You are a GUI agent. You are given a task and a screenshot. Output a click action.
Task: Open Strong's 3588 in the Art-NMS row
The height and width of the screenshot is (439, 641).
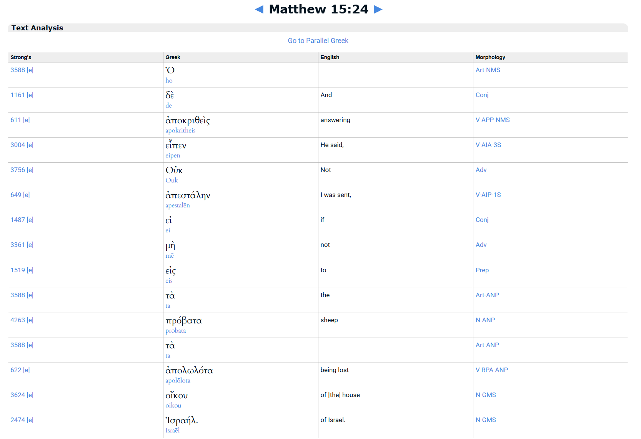coord(18,70)
